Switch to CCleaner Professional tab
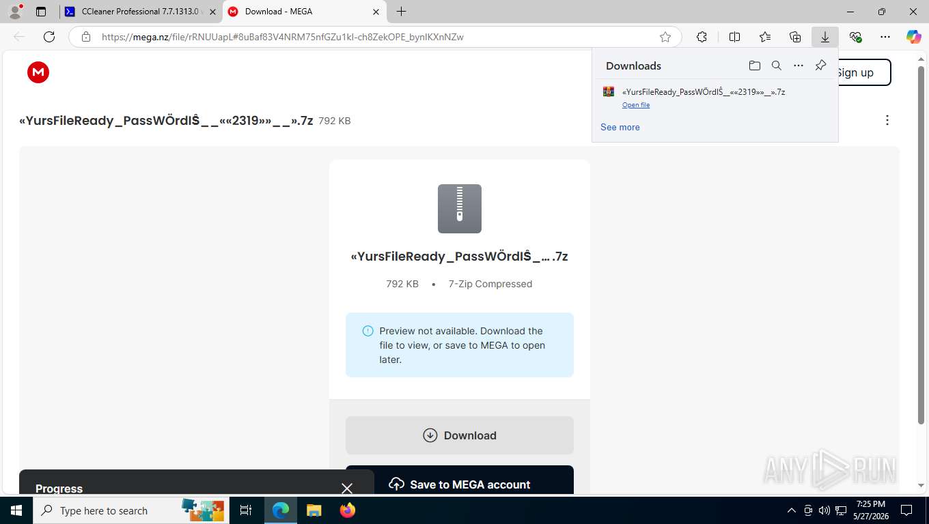Viewport: 929px width, 524px height. 141,12
